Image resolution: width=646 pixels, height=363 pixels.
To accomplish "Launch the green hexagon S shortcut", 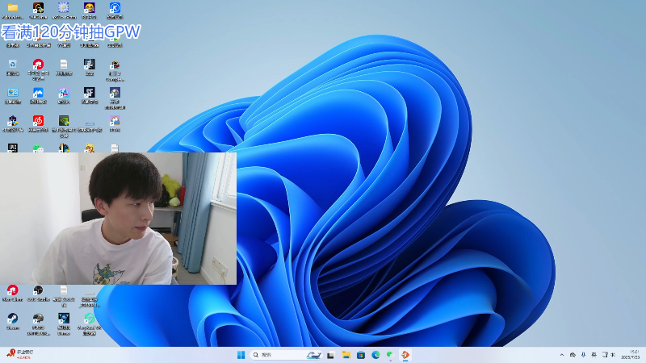I will 90,319.
